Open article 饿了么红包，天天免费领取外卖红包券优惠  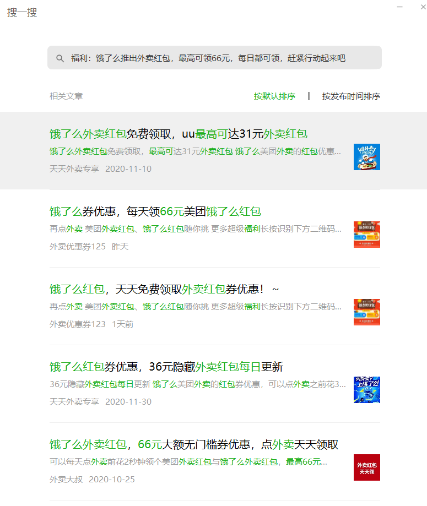[164, 289]
